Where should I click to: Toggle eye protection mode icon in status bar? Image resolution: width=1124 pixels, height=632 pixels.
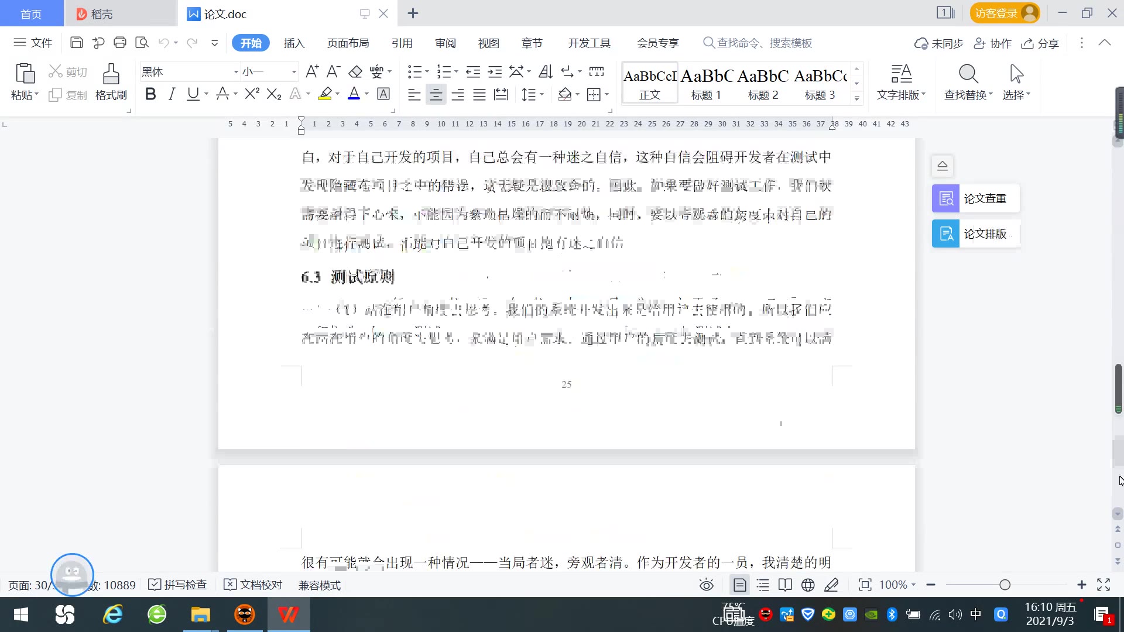pyautogui.click(x=707, y=585)
